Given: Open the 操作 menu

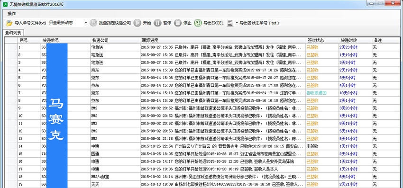Looking at the screenshot, I should pyautogui.click(x=11, y=14).
